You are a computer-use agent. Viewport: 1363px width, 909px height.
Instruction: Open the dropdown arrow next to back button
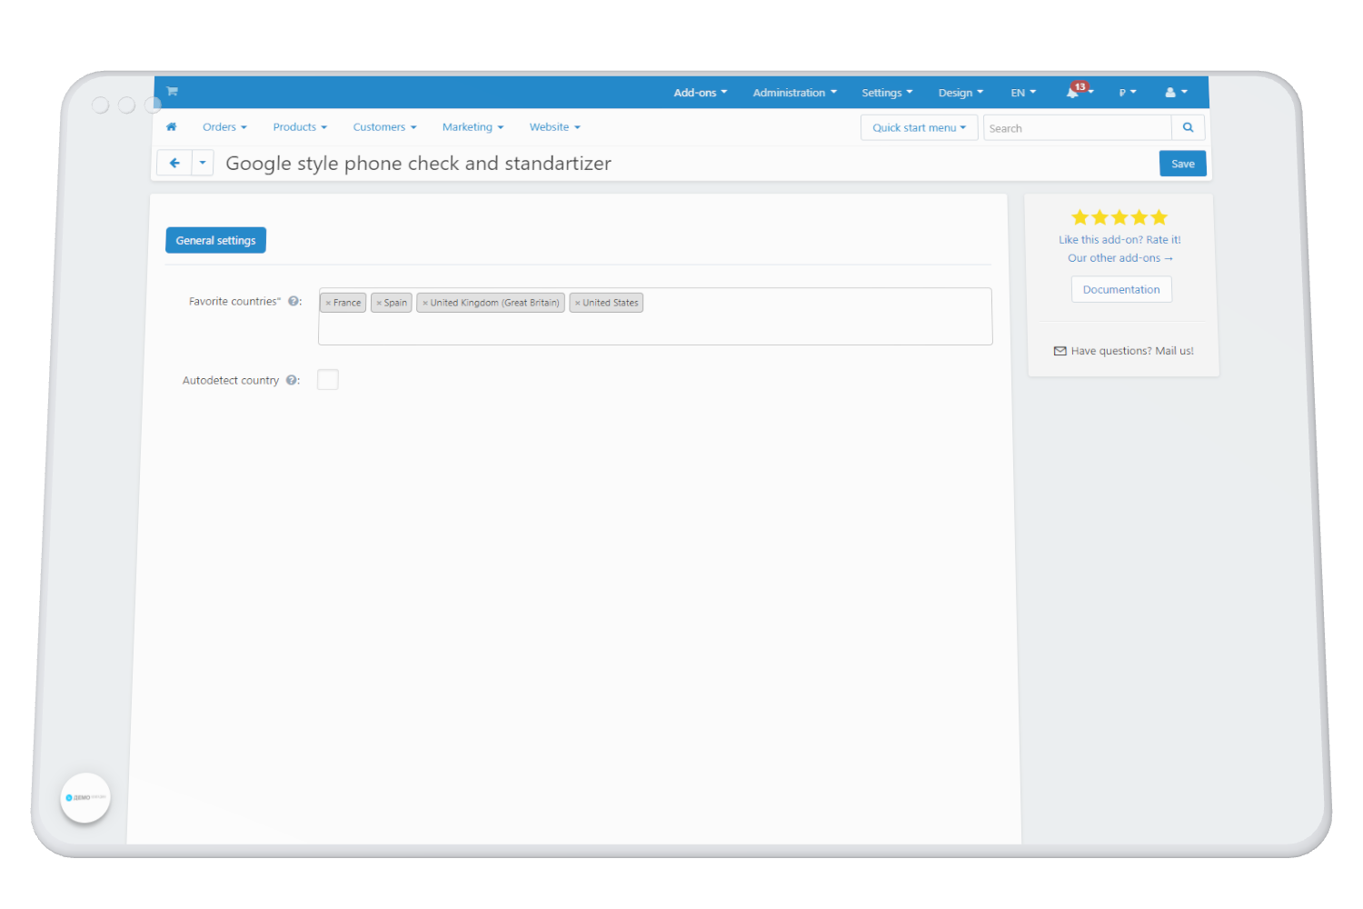pyautogui.click(x=203, y=164)
